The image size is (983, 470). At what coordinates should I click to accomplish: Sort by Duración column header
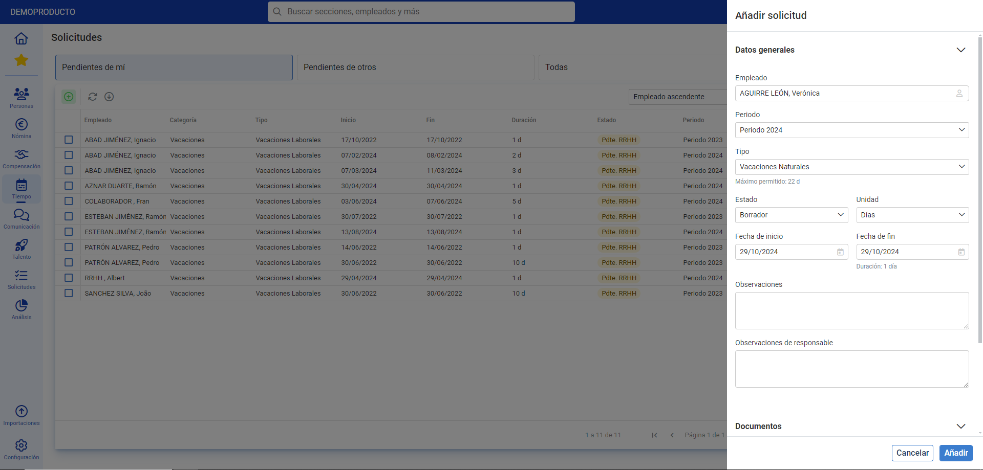(x=524, y=120)
